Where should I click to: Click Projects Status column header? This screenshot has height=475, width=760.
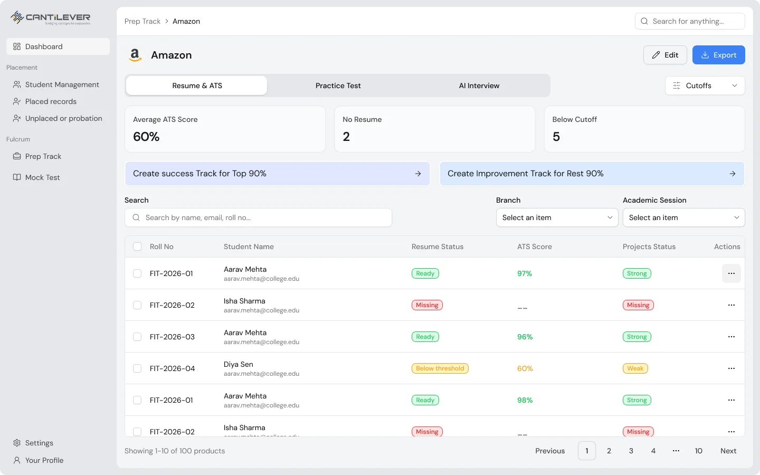pos(649,246)
